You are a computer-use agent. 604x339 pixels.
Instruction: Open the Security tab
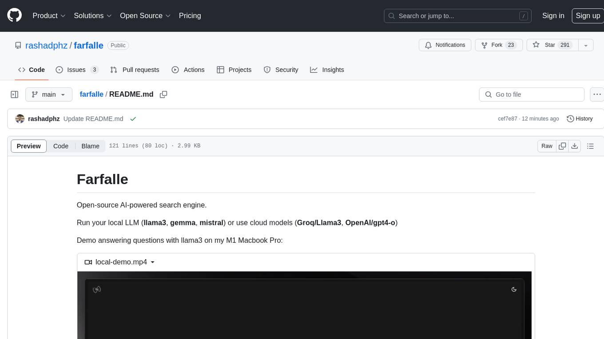(x=281, y=70)
